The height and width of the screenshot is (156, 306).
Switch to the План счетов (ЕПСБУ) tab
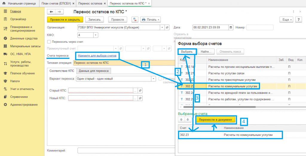[x=56, y=4]
